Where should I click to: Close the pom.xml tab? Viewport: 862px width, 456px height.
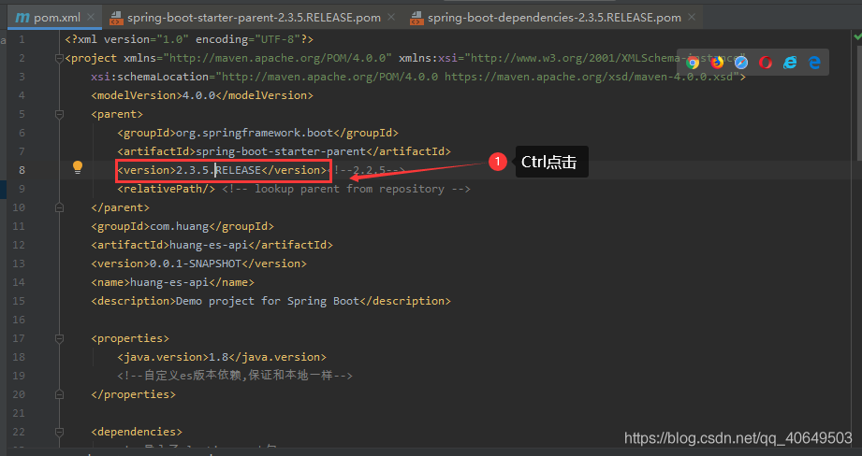tap(91, 18)
